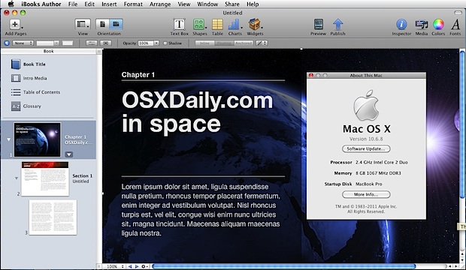Click the blue styles drawer button
466x270 pixels.
click(6, 43)
